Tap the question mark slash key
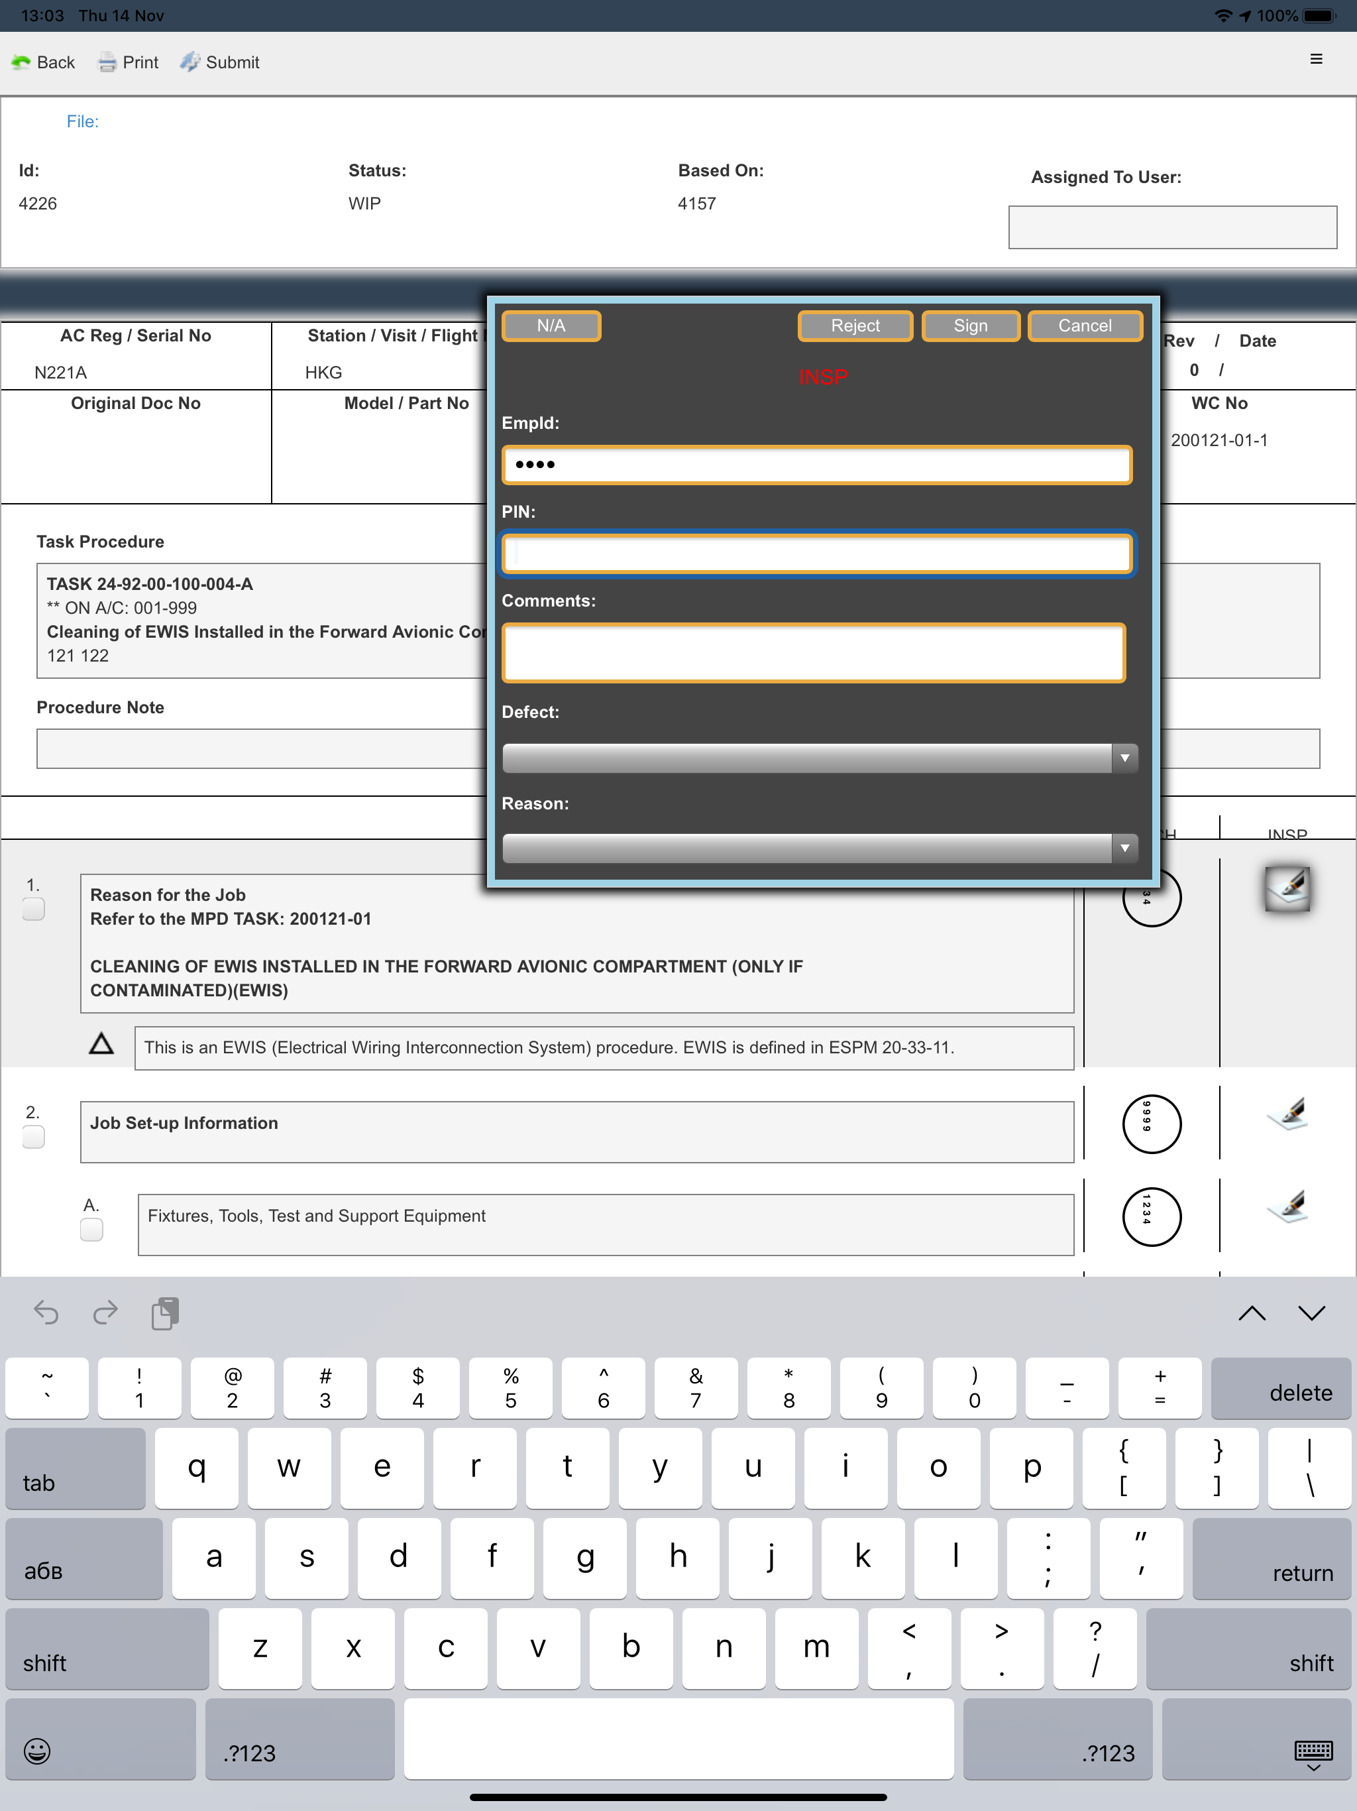Image resolution: width=1357 pixels, height=1811 pixels. (1095, 1649)
